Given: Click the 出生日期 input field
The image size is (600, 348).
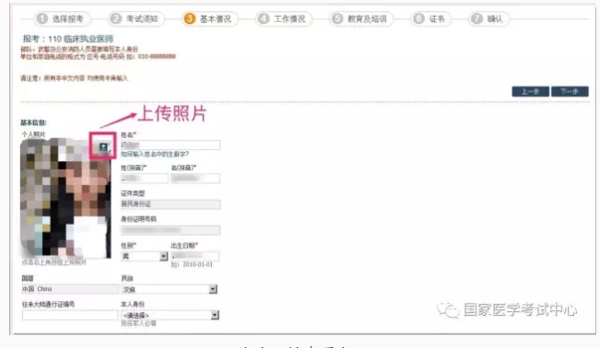Looking at the screenshot, I should pyautogui.click(x=195, y=256).
